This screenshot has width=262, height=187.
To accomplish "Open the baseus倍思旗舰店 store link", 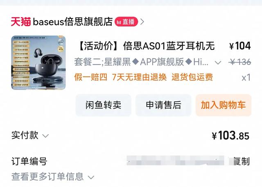I will [x=73, y=22].
